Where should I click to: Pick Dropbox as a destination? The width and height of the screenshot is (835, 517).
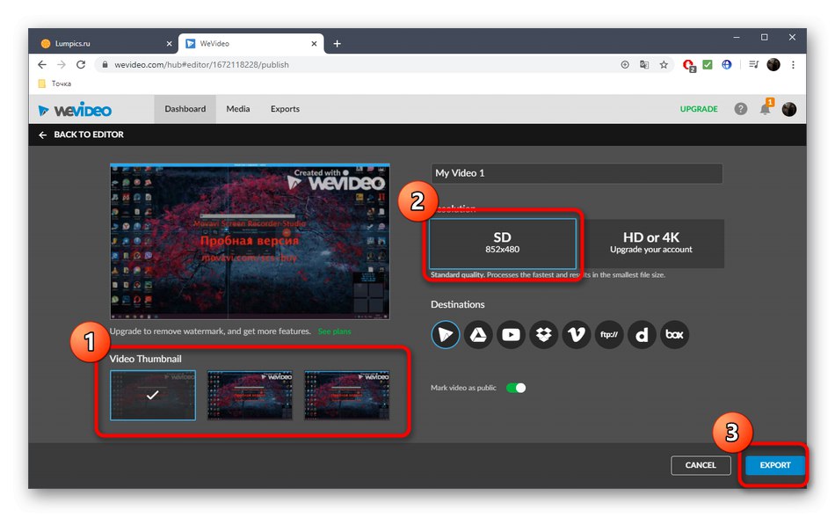tap(543, 334)
